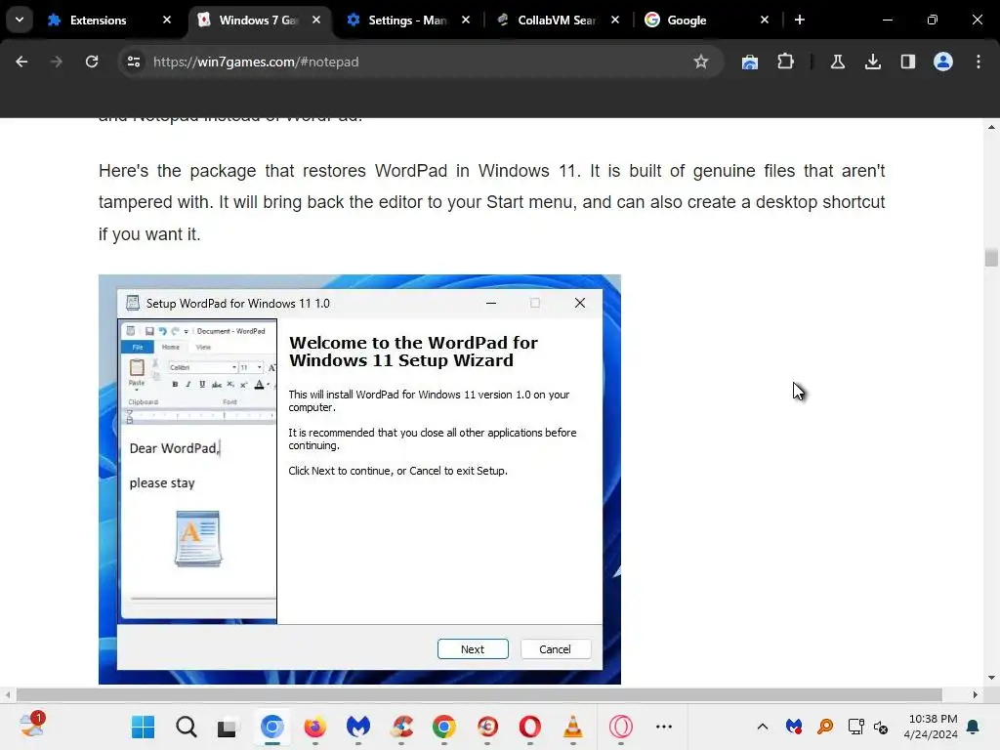Open the weather widget on taskbar
Image resolution: width=1000 pixels, height=750 pixels.
(x=32, y=726)
